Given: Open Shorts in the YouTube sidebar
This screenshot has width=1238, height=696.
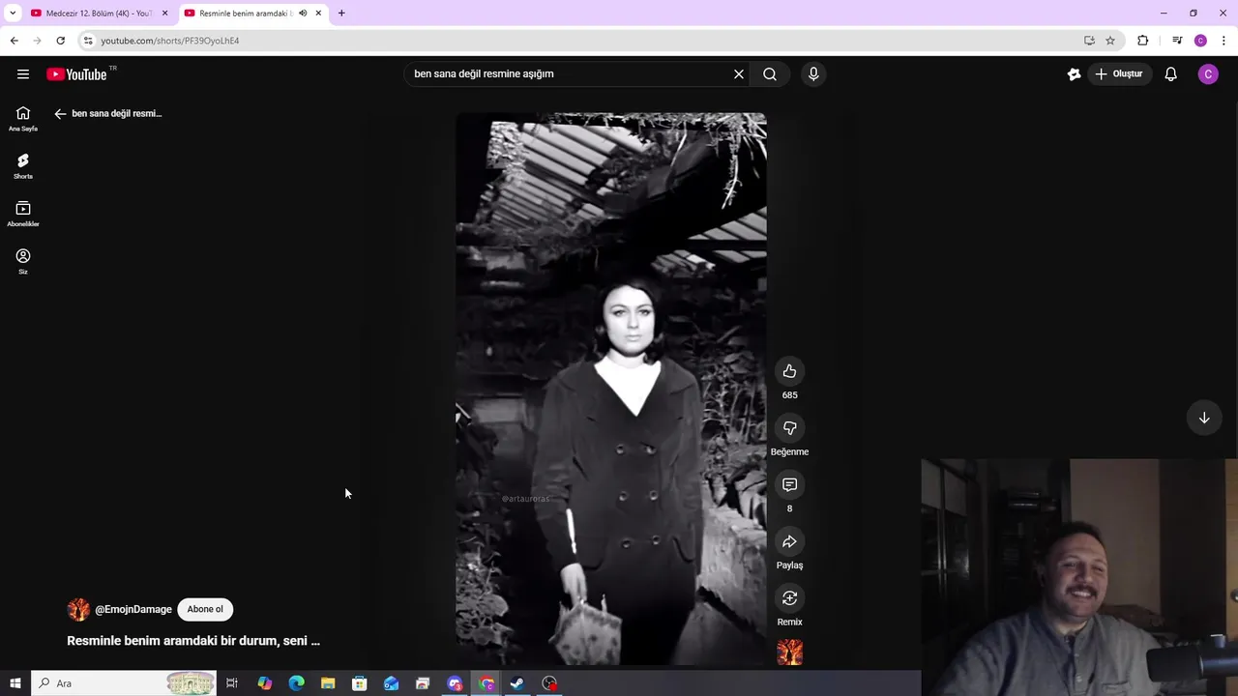Looking at the screenshot, I should pyautogui.click(x=23, y=166).
